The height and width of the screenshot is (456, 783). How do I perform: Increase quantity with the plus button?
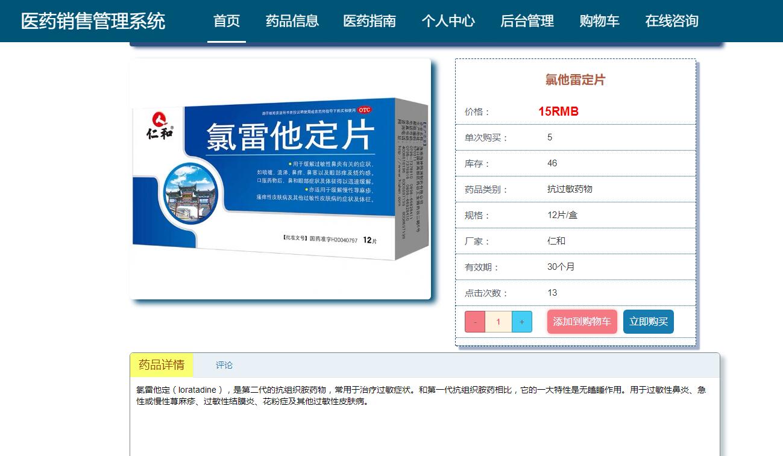522,322
